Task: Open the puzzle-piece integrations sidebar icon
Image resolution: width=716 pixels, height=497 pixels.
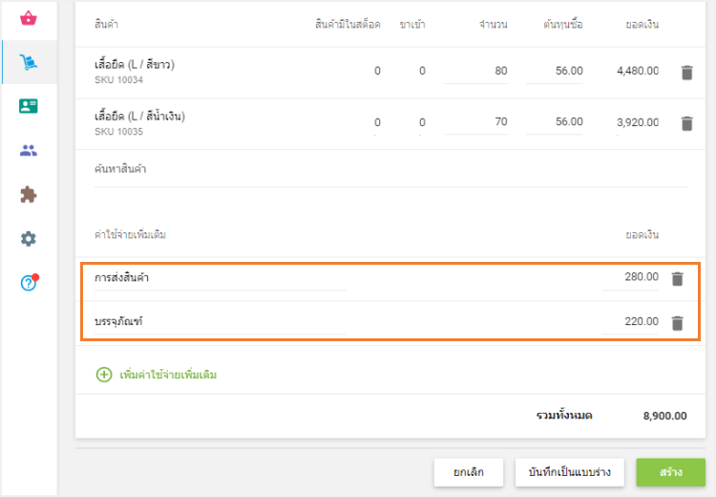Action: (29, 194)
